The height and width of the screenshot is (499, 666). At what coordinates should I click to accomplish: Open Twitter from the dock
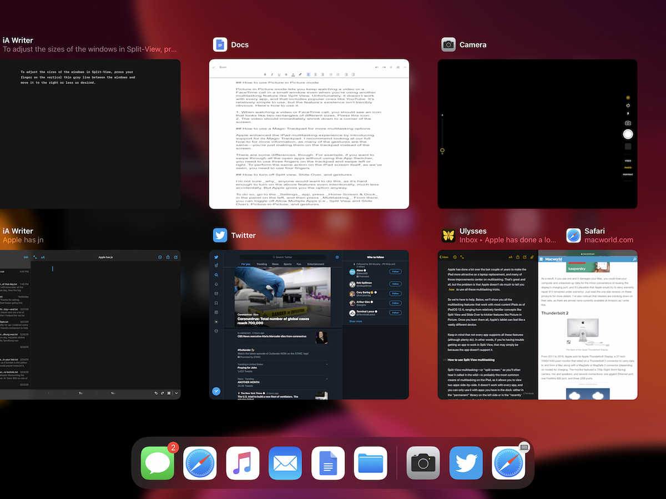pyautogui.click(x=466, y=463)
